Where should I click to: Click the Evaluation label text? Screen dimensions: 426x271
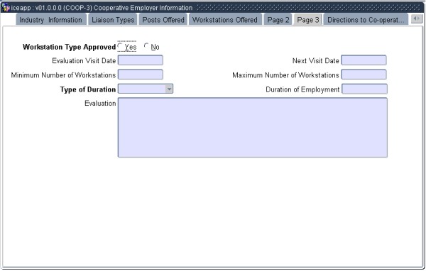pos(100,103)
